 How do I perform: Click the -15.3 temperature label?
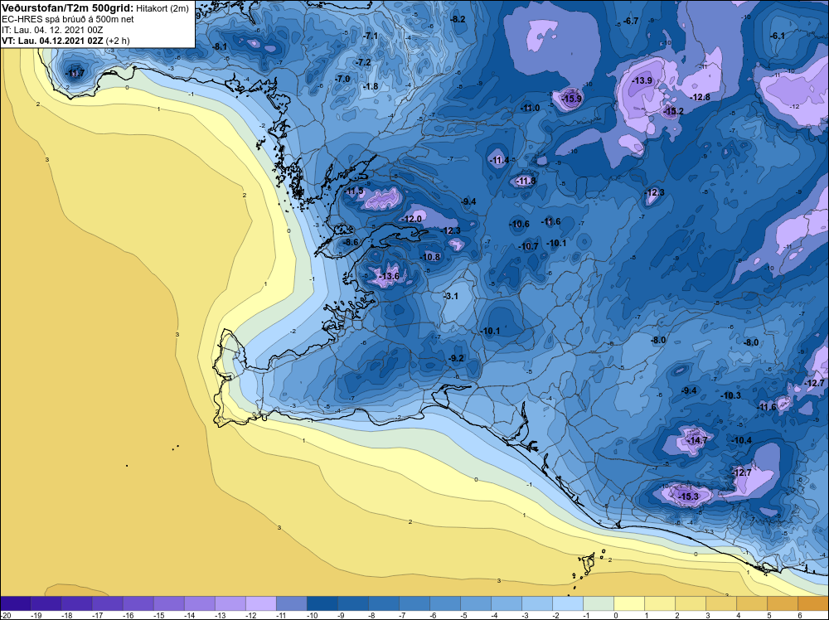(x=688, y=496)
